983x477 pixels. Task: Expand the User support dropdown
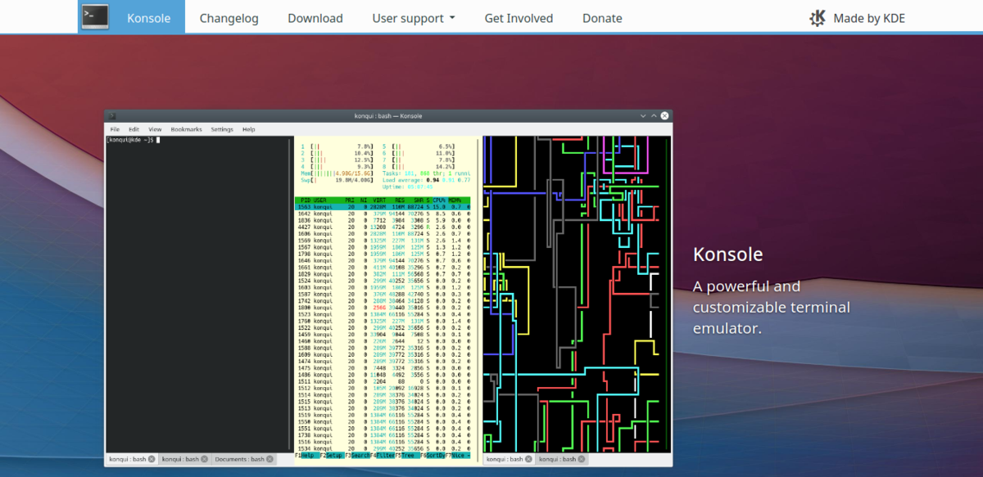pyautogui.click(x=413, y=18)
